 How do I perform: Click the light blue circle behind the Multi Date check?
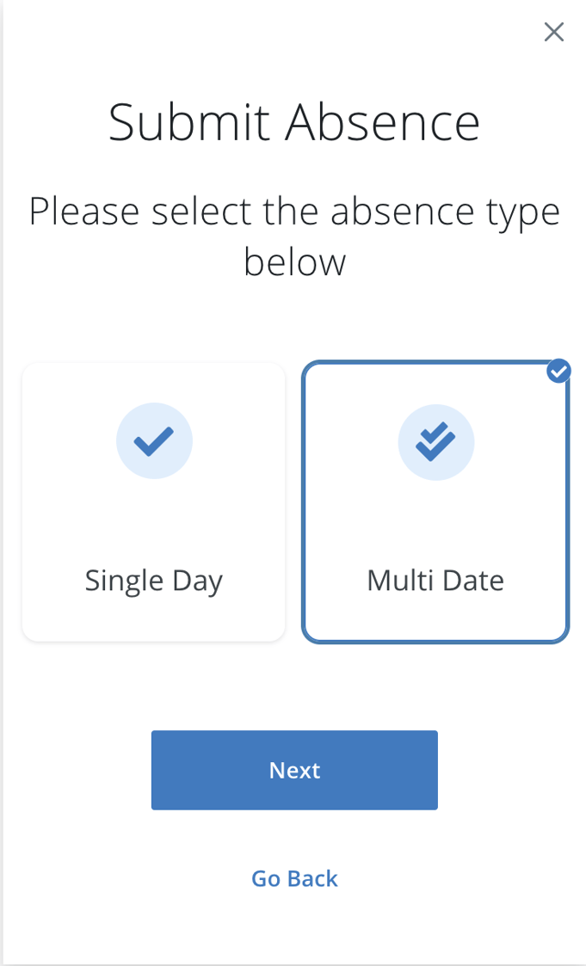click(435, 440)
